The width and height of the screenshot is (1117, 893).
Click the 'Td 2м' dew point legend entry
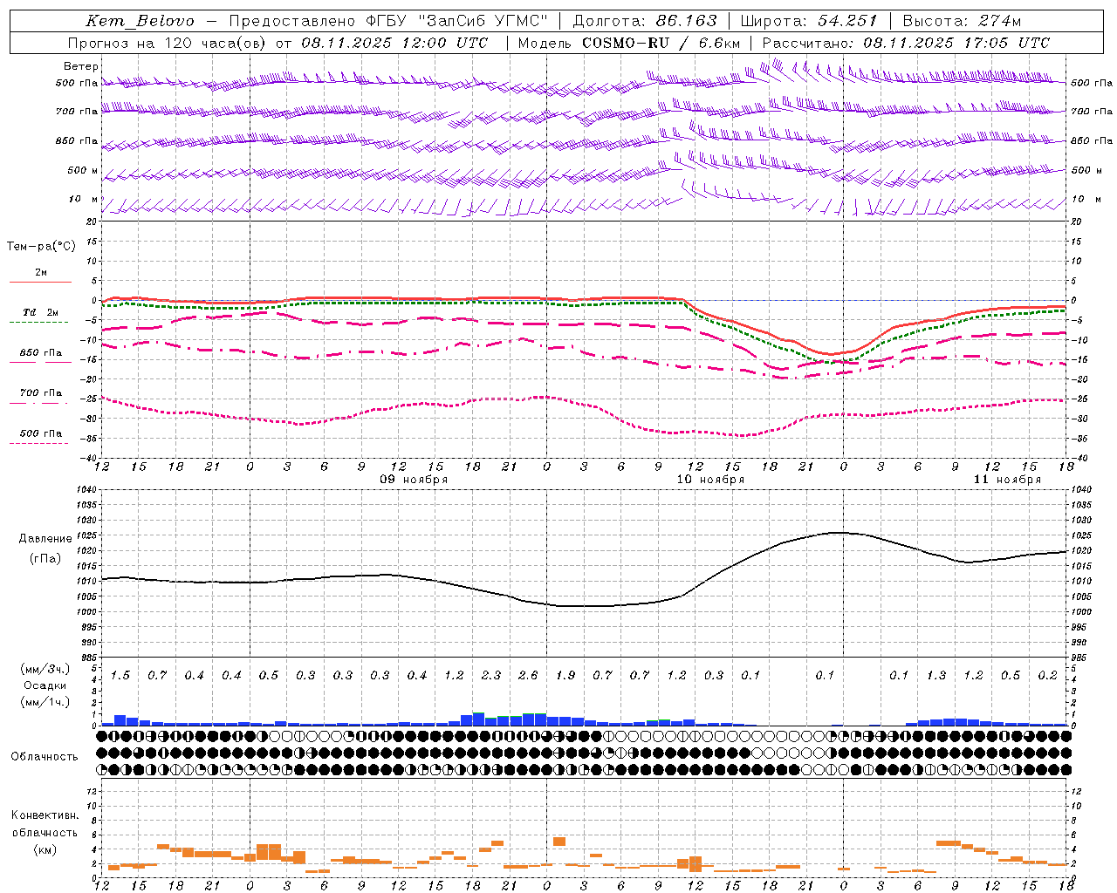[x=40, y=312]
